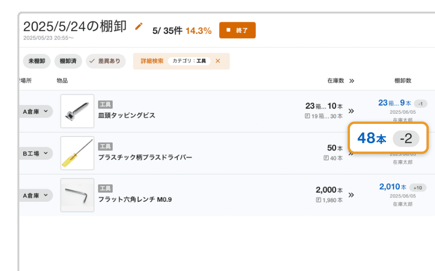This screenshot has height=271, width=435.
Task: Click the 工具 tag on the screwdriver row
Action: click(105, 146)
